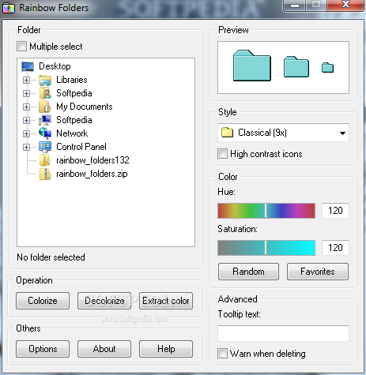The height and width of the screenshot is (375, 366).
Task: Expand the My Documents tree node
Action: click(x=26, y=107)
